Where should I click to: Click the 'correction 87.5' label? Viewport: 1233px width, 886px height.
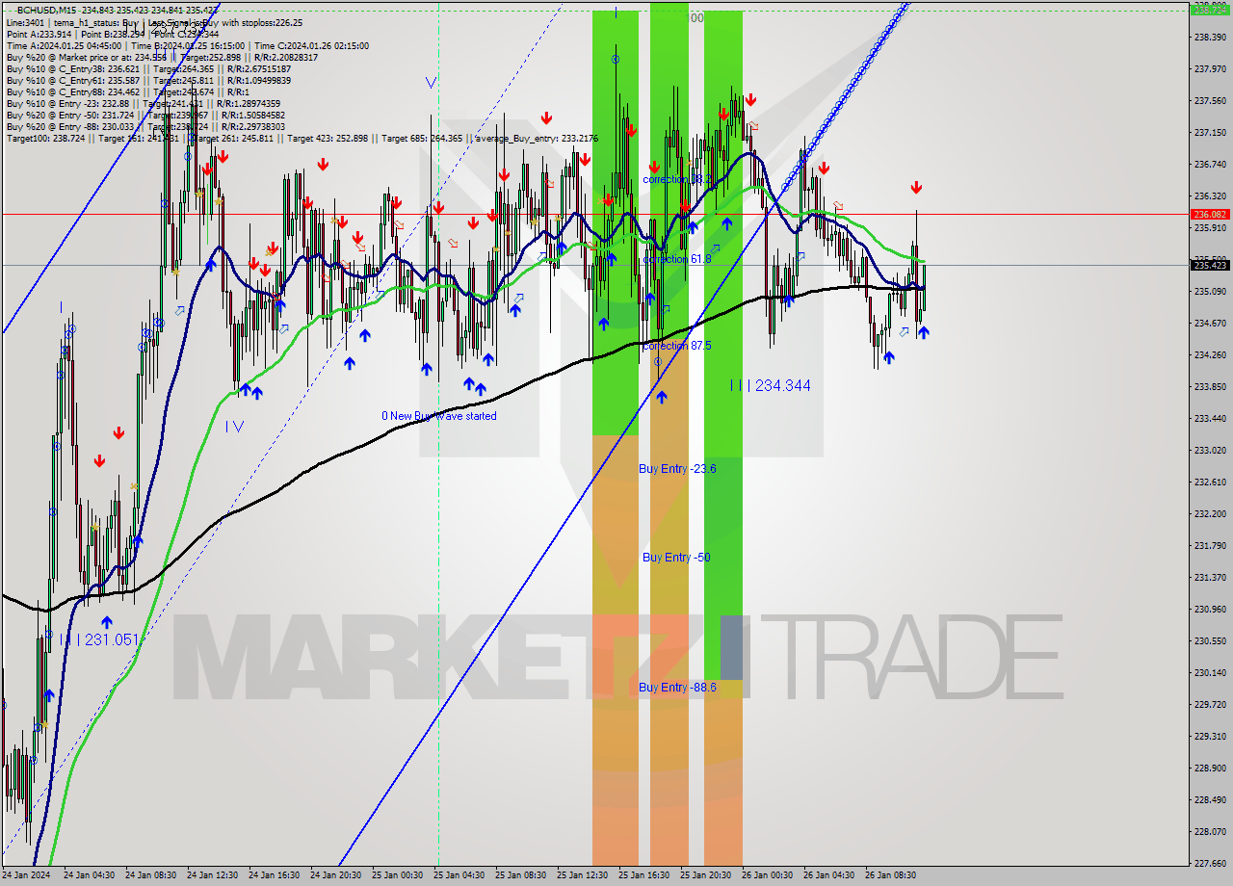[x=677, y=345]
